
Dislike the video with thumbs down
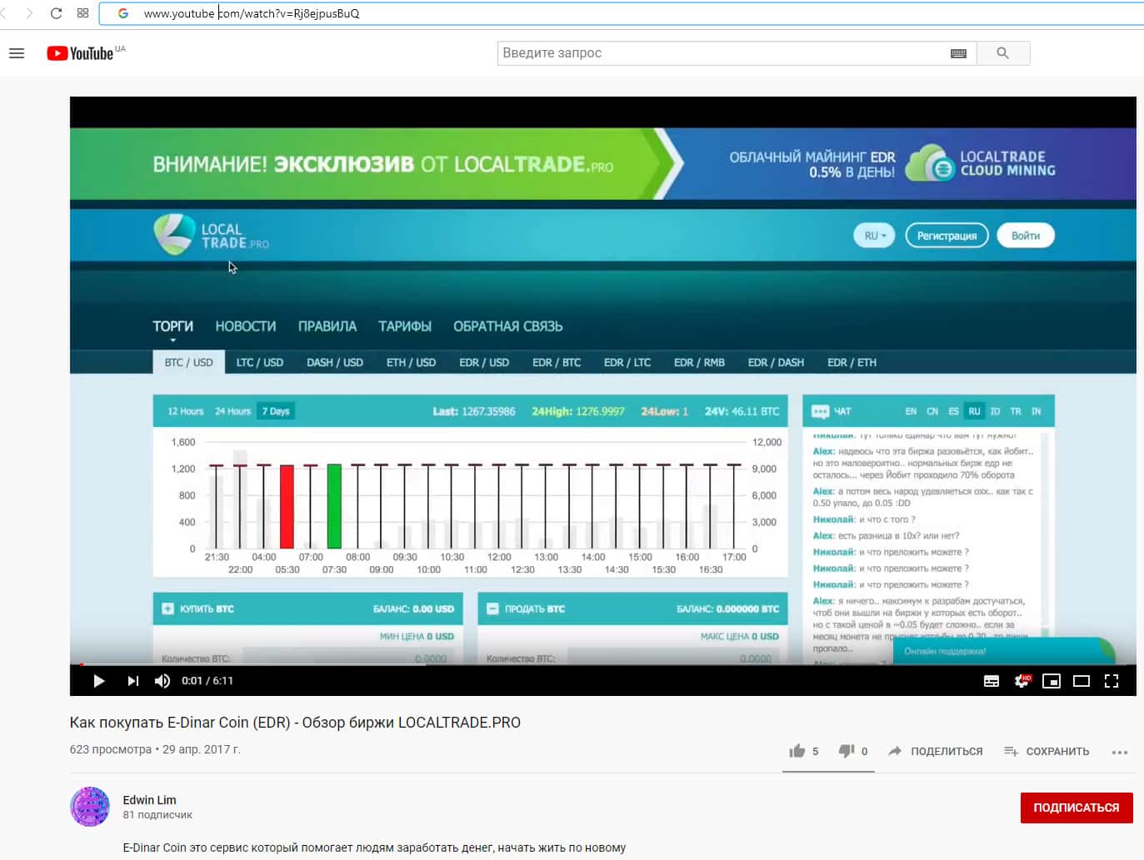tap(847, 751)
